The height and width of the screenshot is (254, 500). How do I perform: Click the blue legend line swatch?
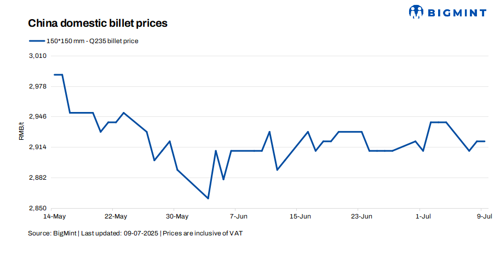point(36,41)
